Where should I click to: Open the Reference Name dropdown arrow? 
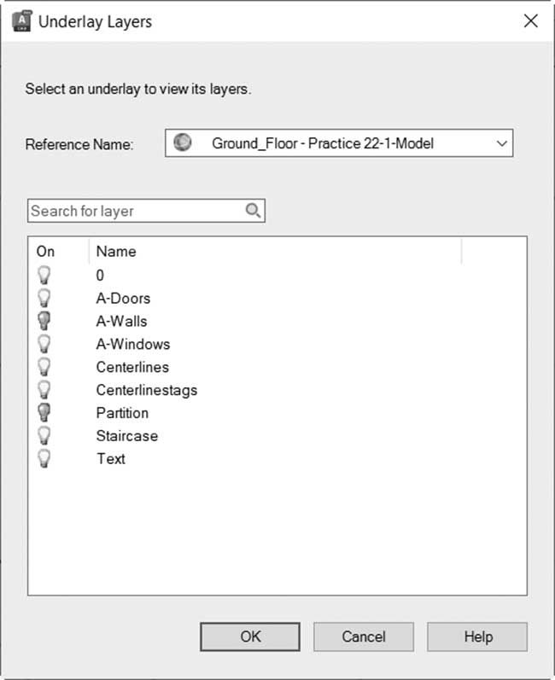[x=501, y=143]
